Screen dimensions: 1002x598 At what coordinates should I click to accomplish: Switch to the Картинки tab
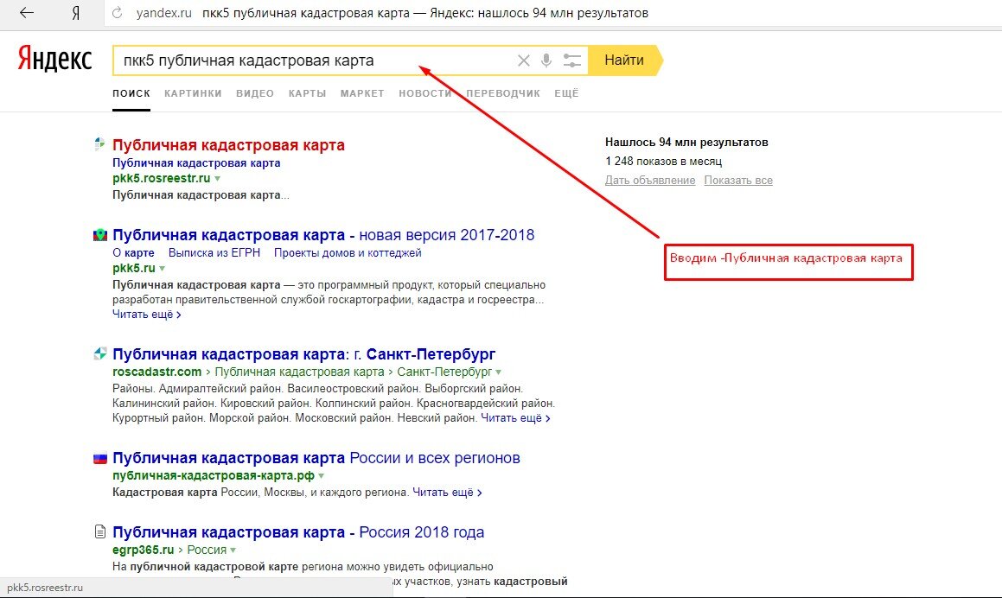tap(193, 93)
